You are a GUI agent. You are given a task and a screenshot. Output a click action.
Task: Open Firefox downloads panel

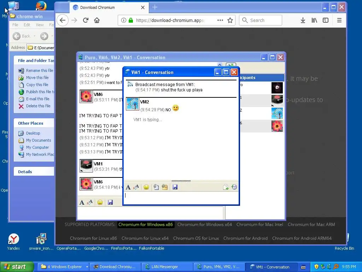click(303, 20)
